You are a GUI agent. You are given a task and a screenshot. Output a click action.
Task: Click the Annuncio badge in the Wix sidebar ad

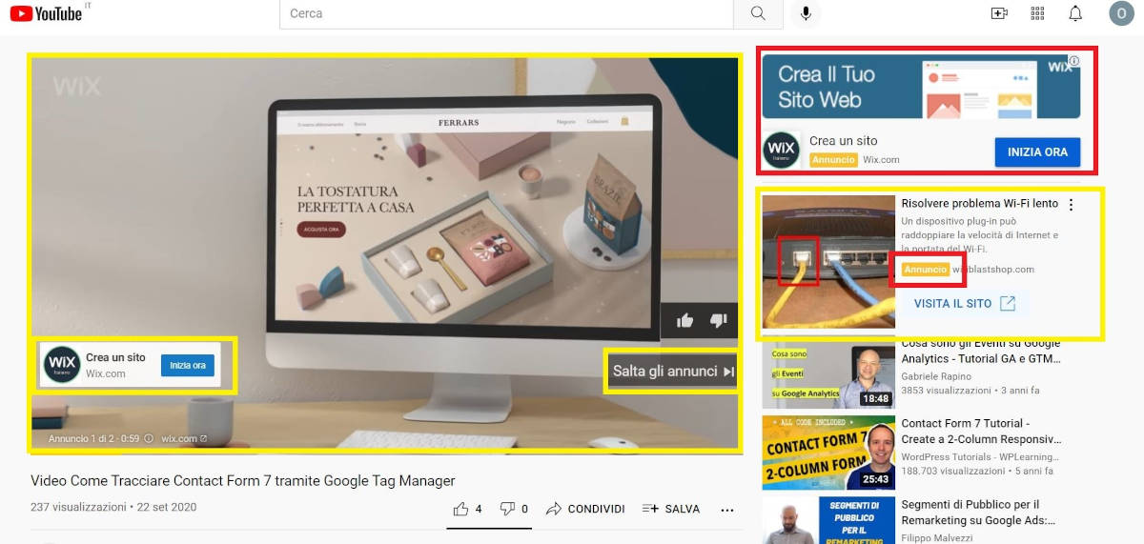tap(833, 160)
